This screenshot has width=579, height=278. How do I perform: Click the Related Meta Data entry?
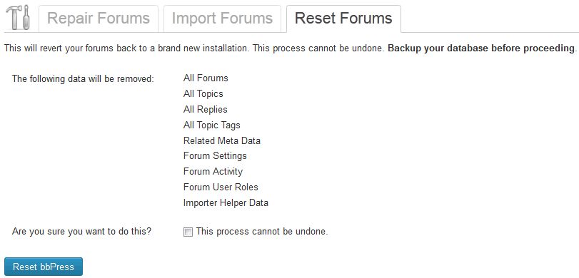pyautogui.click(x=222, y=140)
